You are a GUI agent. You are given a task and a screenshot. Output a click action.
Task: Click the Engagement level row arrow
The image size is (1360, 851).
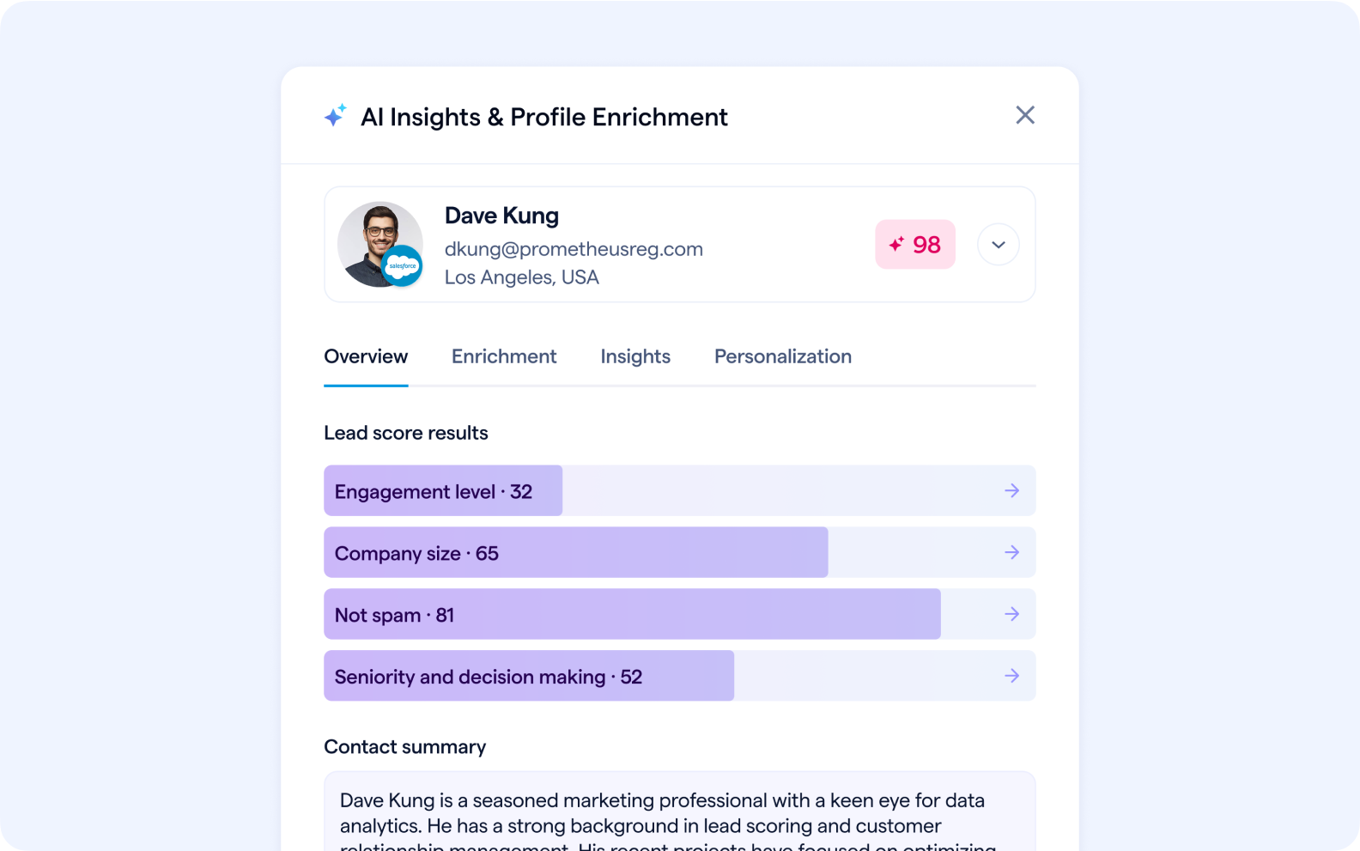pyautogui.click(x=1012, y=490)
